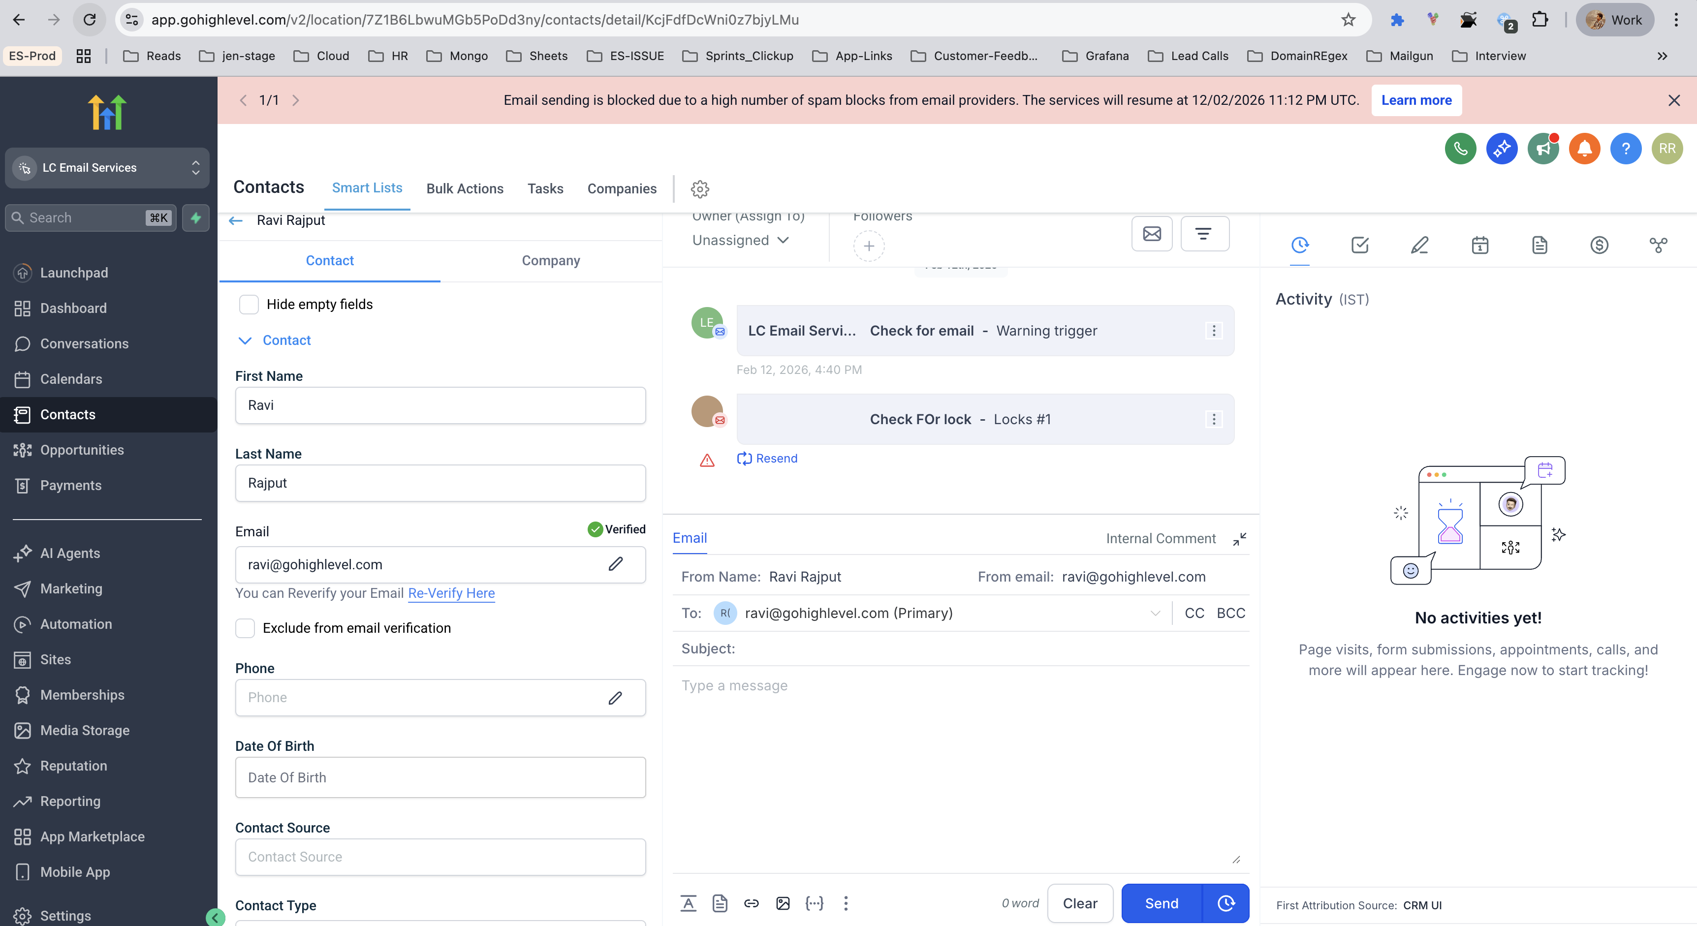Image resolution: width=1697 pixels, height=926 pixels.
Task: Add CC recipients
Action: (x=1194, y=613)
